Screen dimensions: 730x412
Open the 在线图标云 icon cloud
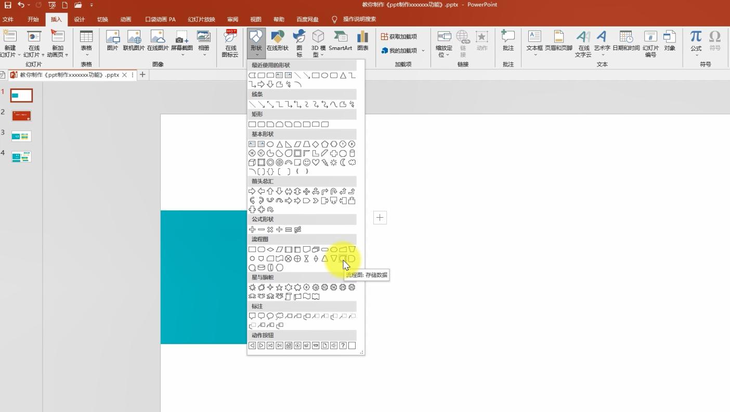230,43
